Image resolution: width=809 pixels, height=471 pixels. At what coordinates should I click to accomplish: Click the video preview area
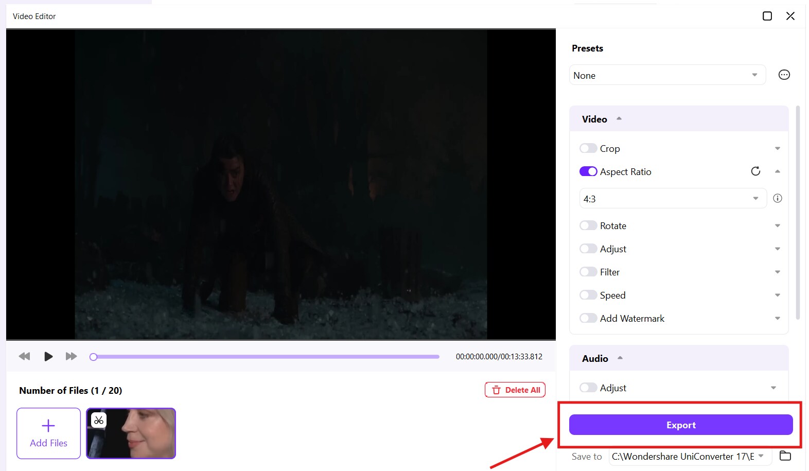click(x=281, y=184)
